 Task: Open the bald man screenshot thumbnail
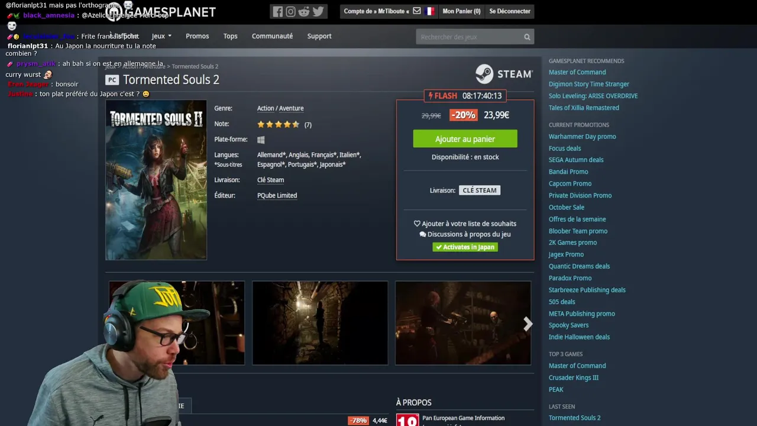463,323
